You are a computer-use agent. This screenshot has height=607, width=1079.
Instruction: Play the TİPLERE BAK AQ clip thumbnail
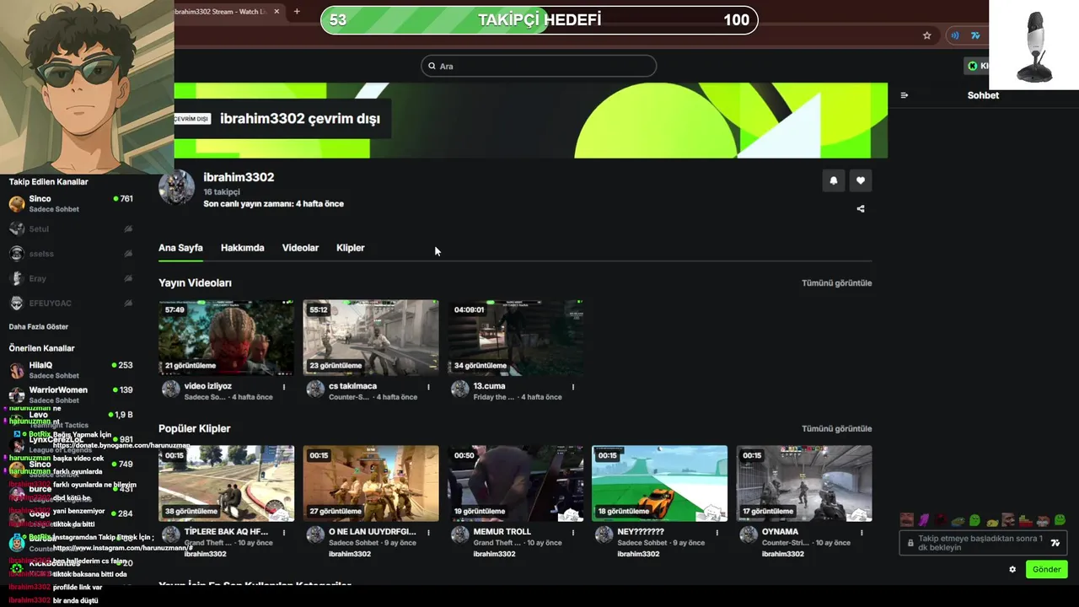(227, 483)
